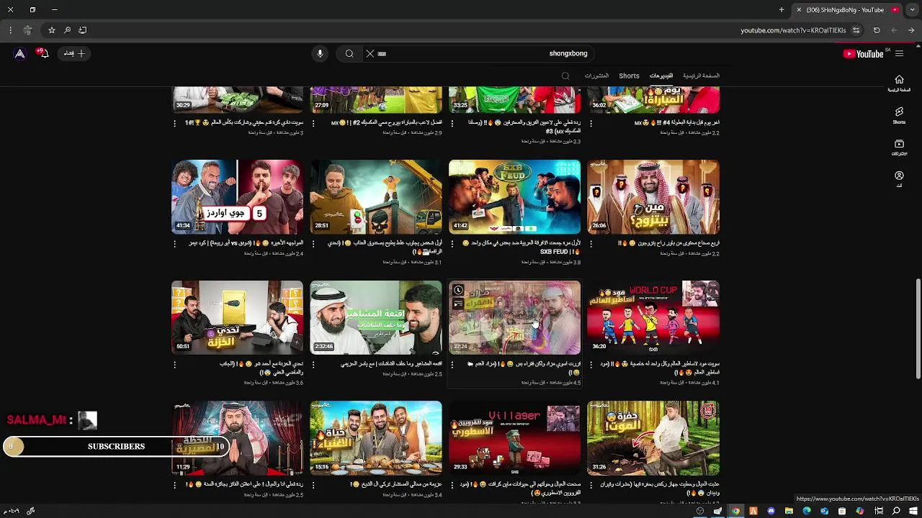
Task: Click the magnifier search button
Action: click(349, 53)
